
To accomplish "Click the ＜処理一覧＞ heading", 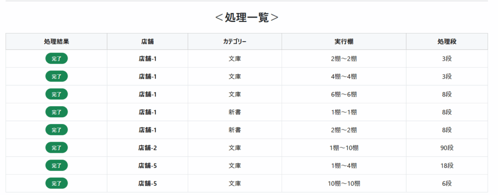I will point(247,17).
